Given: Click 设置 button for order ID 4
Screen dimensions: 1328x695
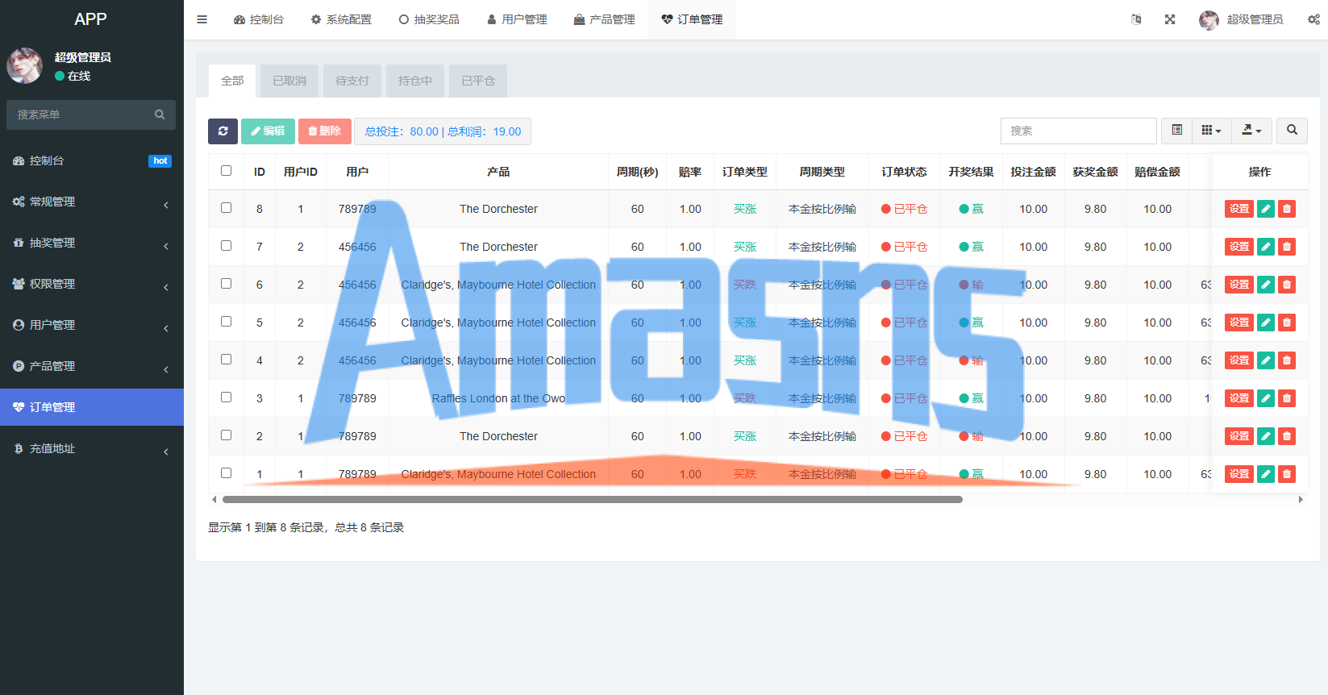Looking at the screenshot, I should tap(1239, 360).
